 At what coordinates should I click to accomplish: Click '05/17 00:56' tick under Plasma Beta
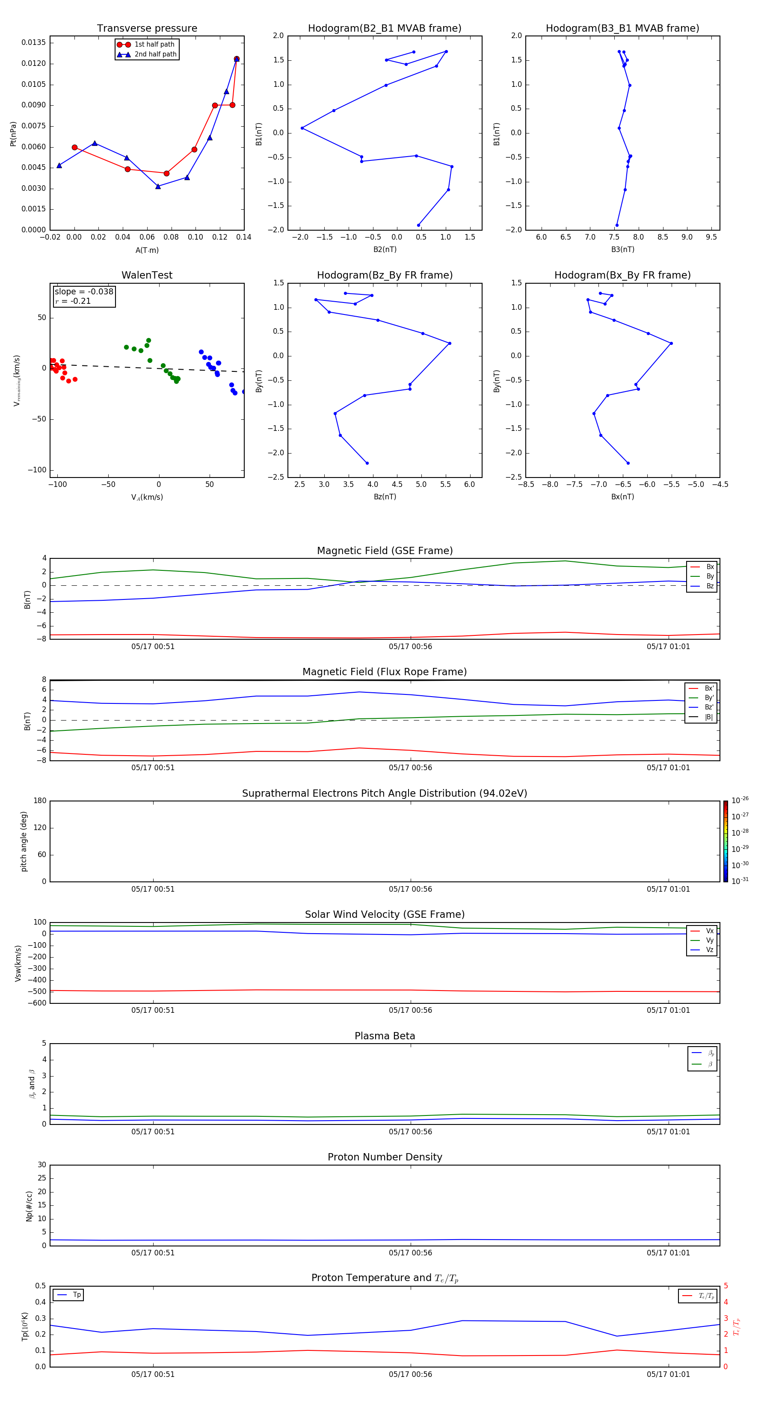(x=411, y=1131)
